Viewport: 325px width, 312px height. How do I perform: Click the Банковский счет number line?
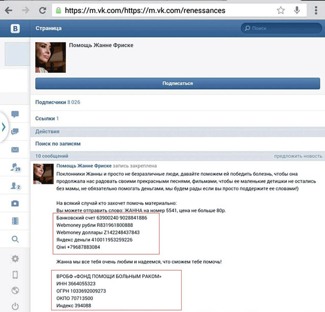coord(102,218)
